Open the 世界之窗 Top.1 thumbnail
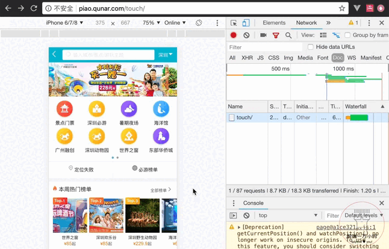The image size is (389, 249). point(70,215)
